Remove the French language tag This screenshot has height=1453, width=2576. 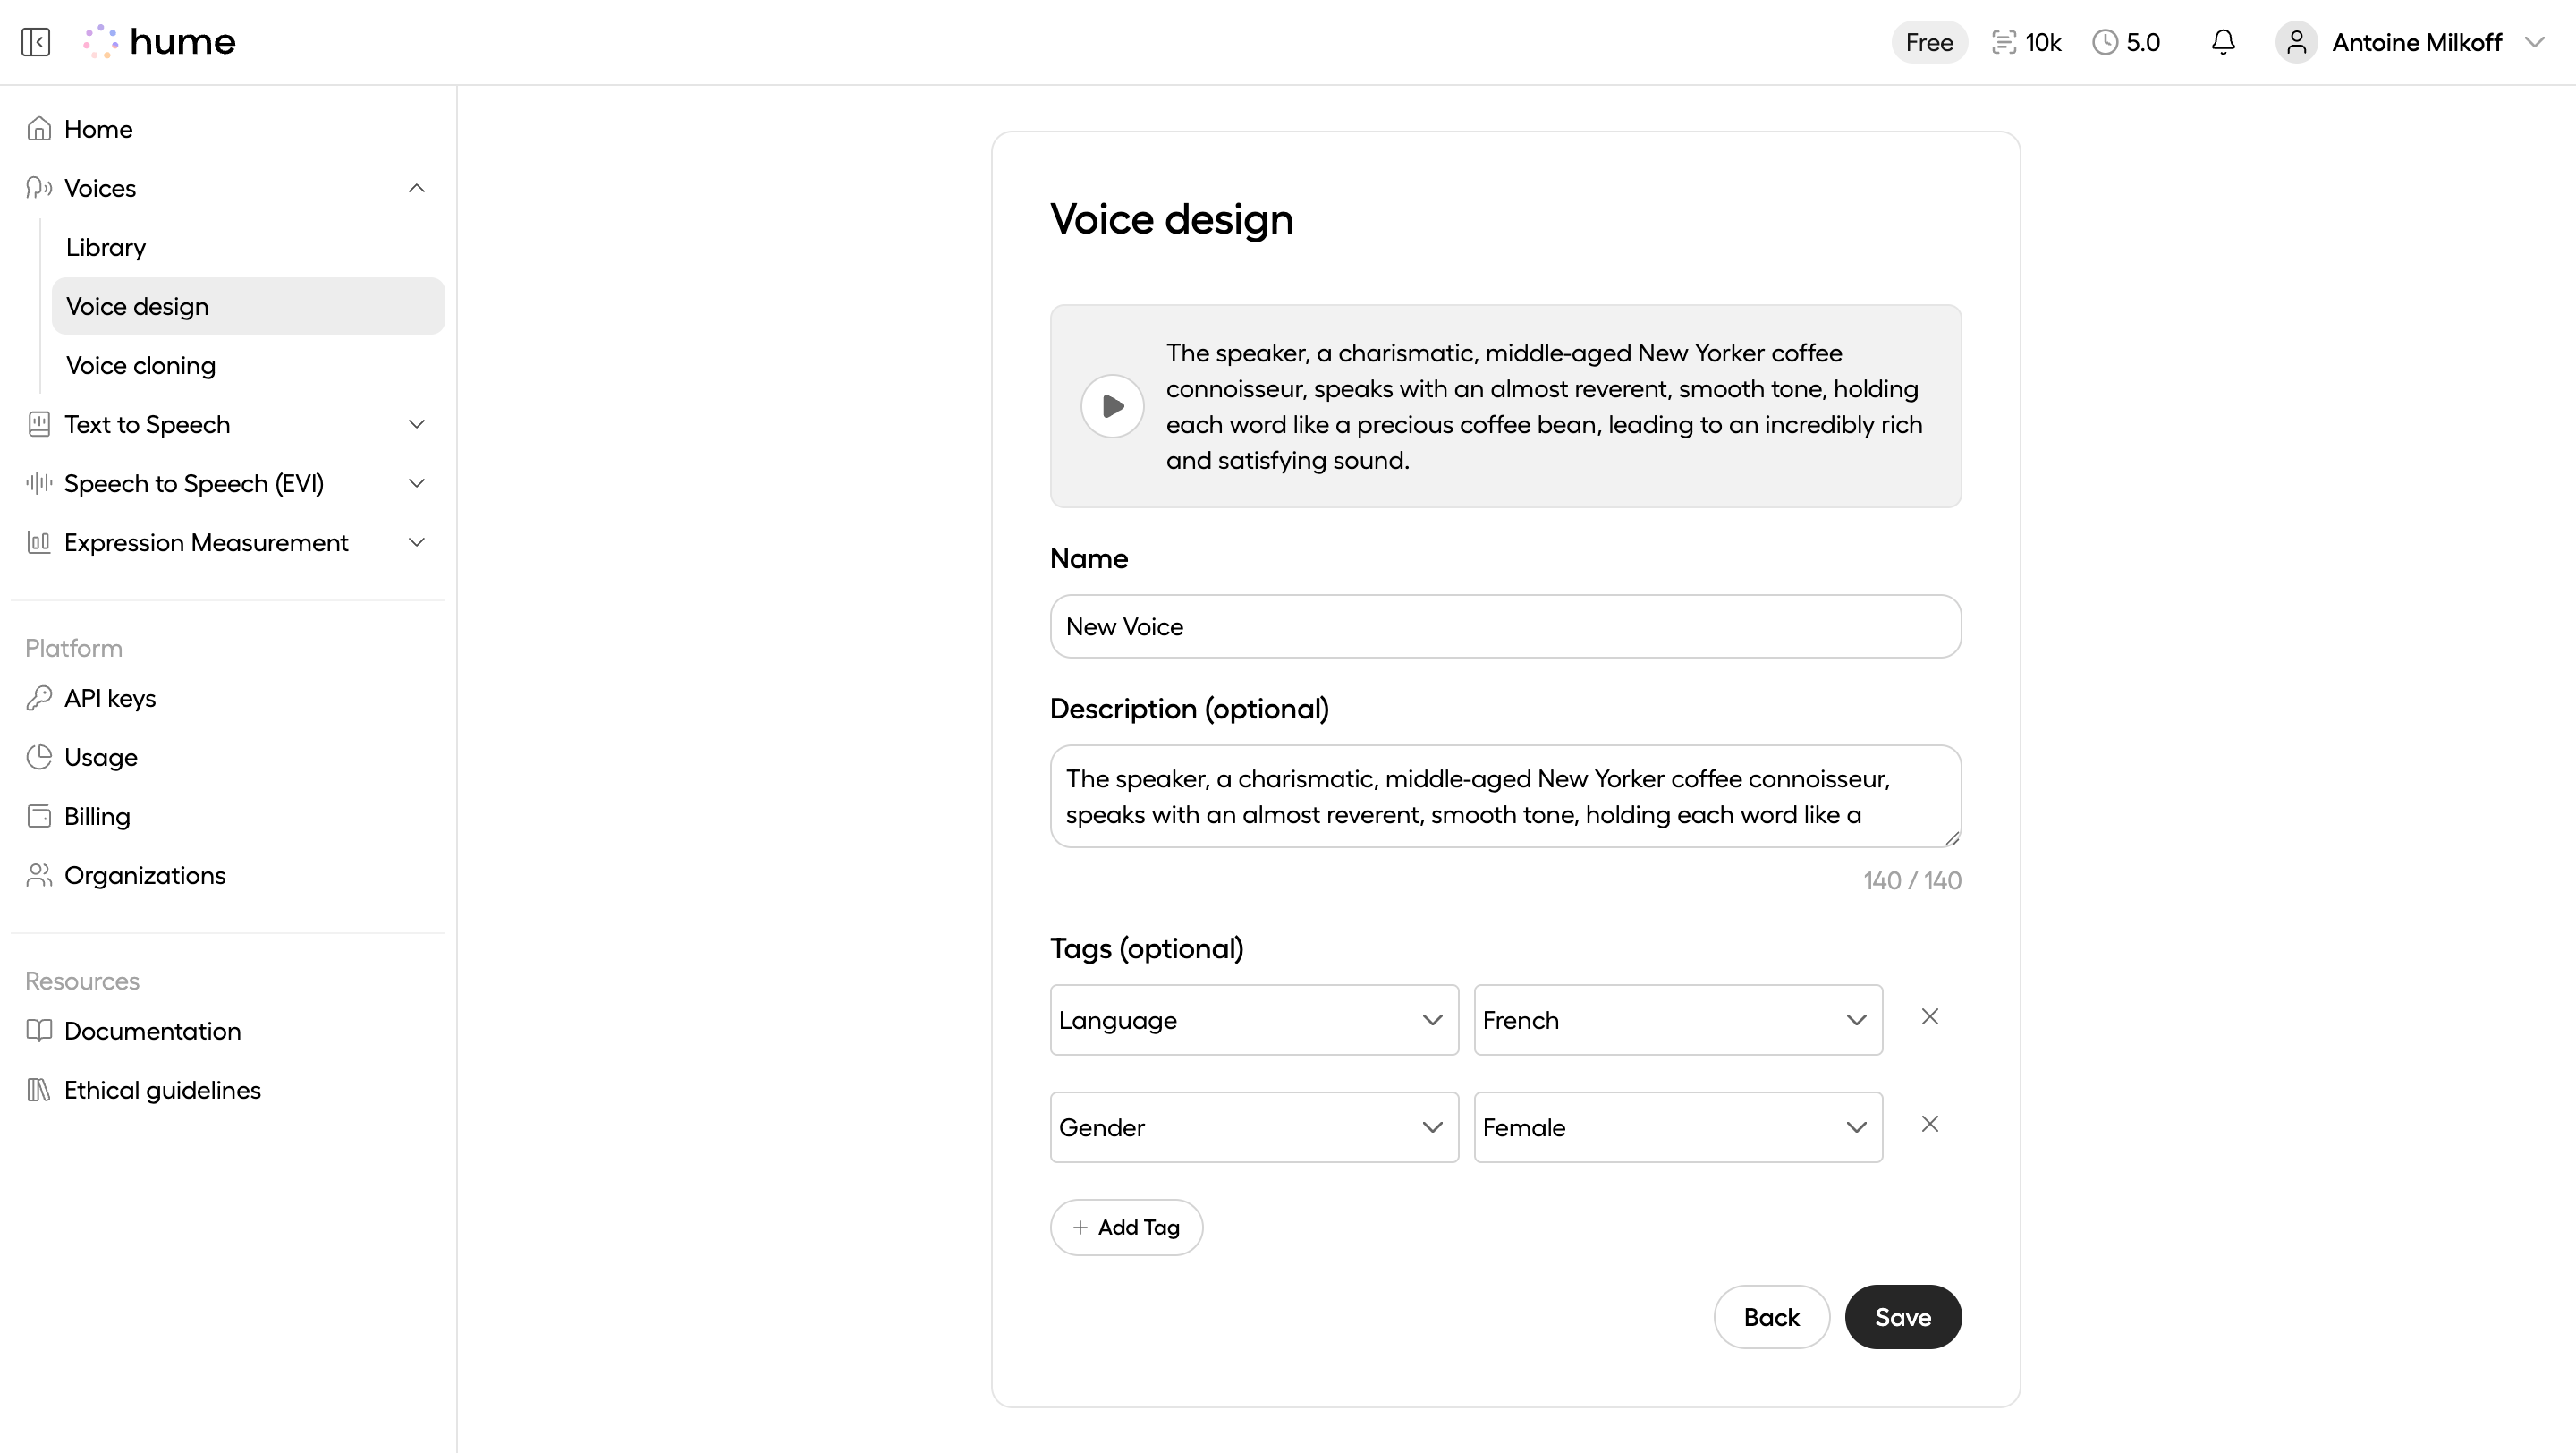[1930, 1016]
